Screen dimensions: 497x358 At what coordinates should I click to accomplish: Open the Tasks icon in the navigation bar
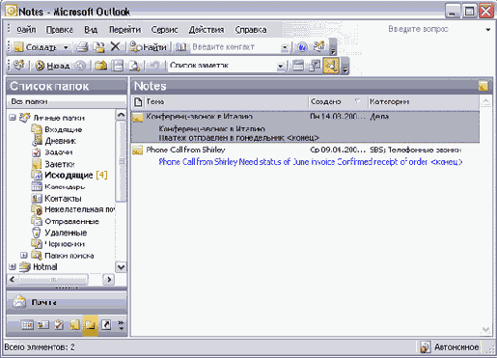pyautogui.click(x=59, y=325)
